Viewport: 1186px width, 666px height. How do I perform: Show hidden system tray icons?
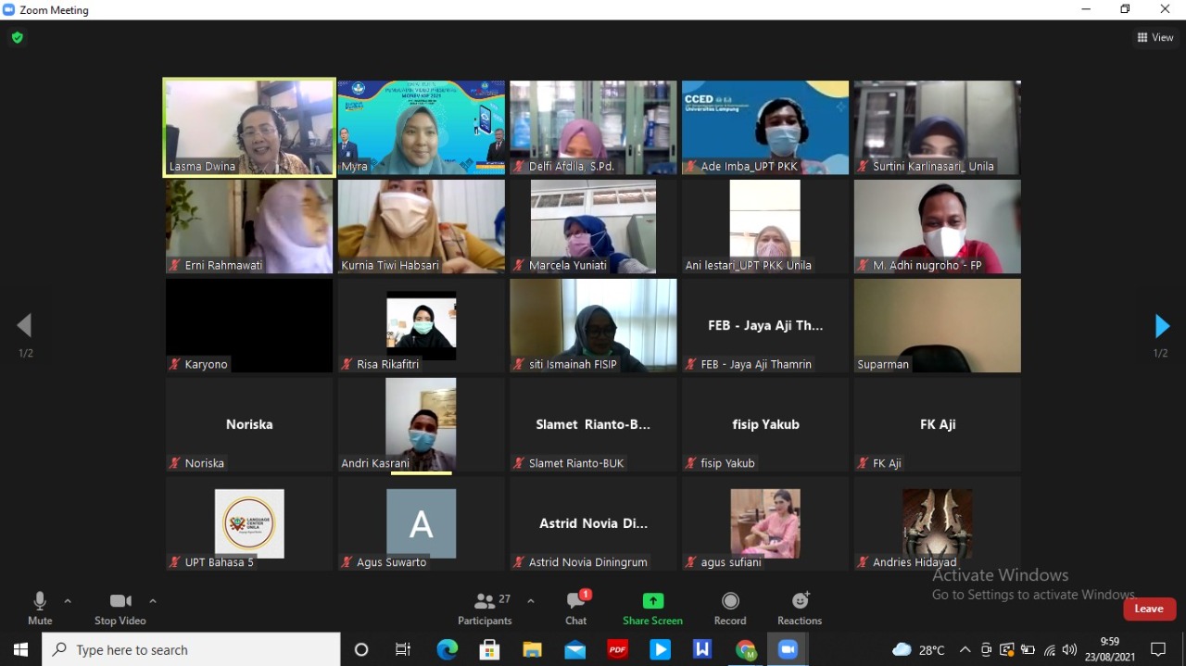click(965, 650)
